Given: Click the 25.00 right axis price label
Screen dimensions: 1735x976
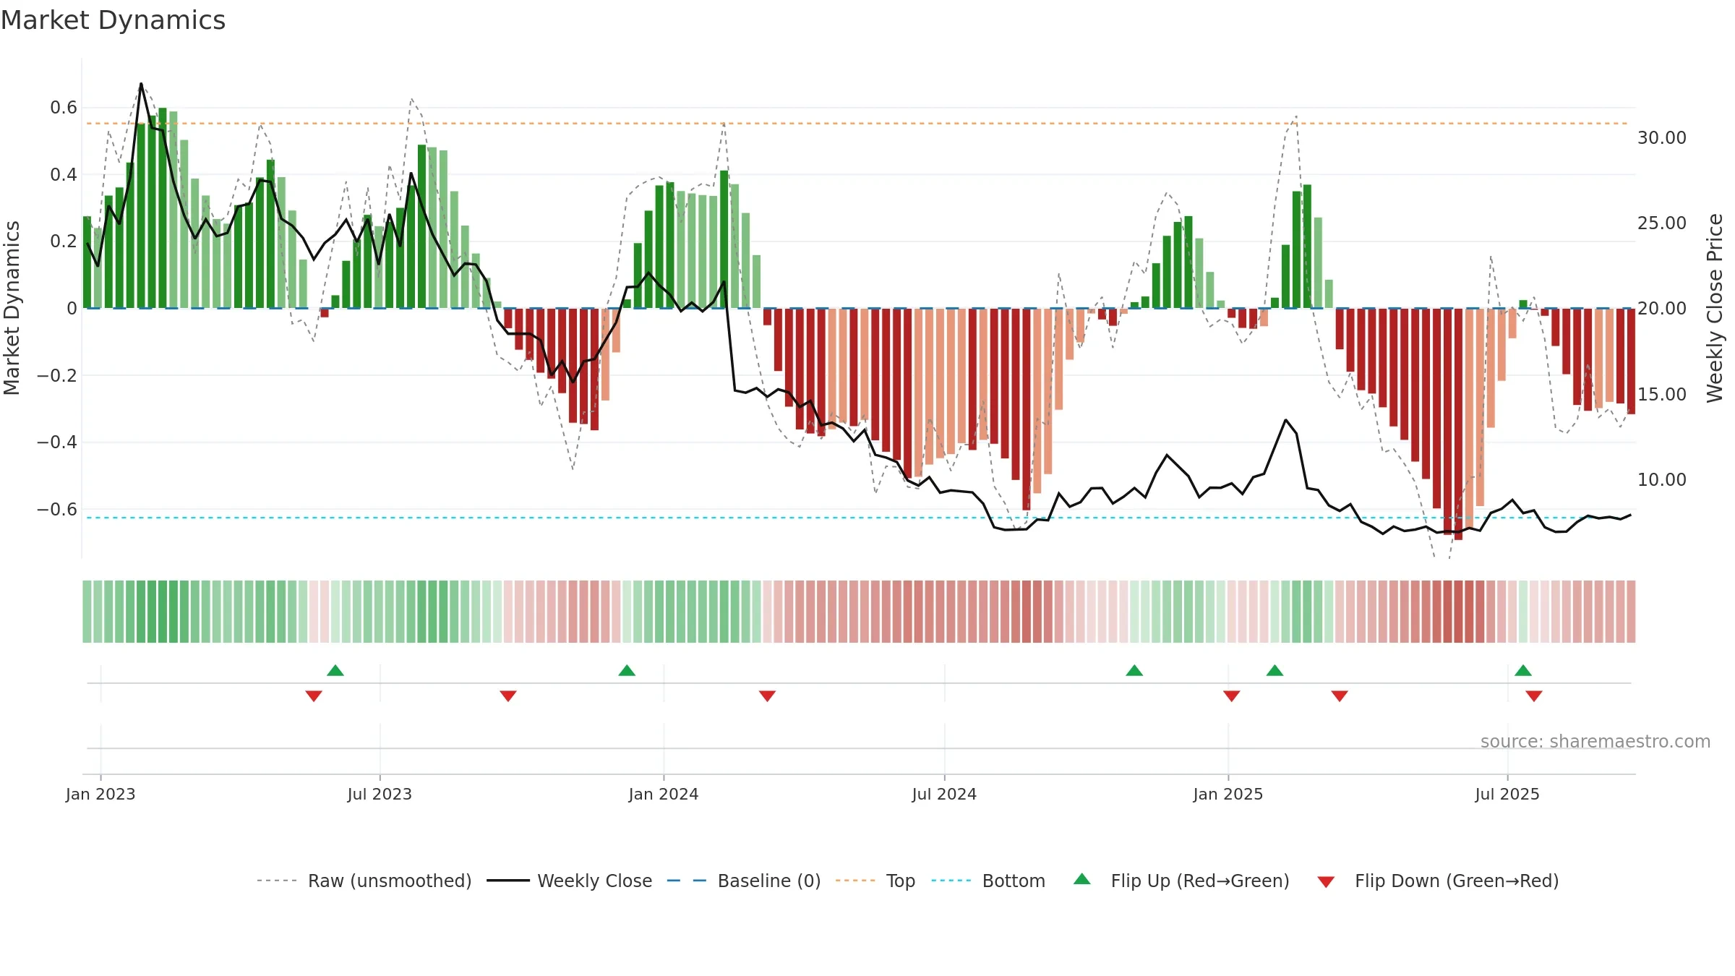Looking at the screenshot, I should tap(1662, 223).
